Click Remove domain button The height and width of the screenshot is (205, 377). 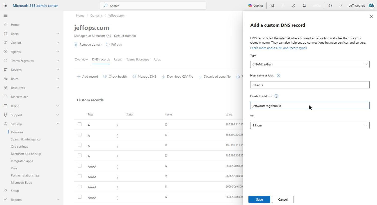pyautogui.click(x=88, y=45)
